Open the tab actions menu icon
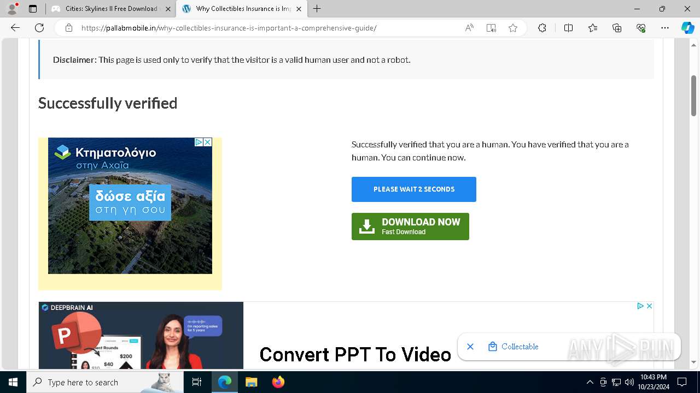The height and width of the screenshot is (393, 700). [33, 9]
